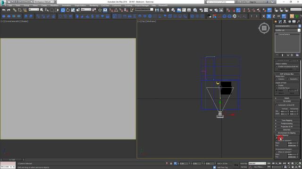Toggle the Selection Lock padlock icon
Screen dimensions: 302x169
coord(171,163)
